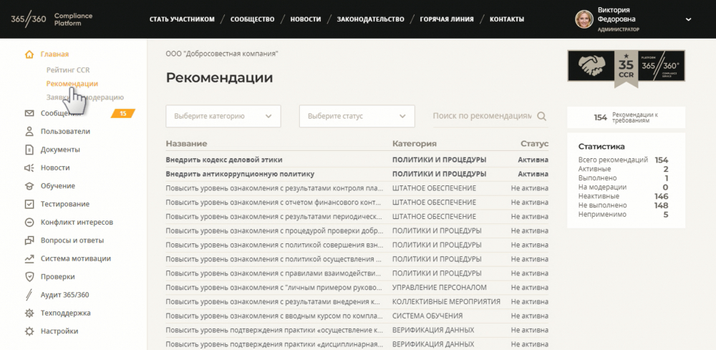Go to Горячая линия menu item
This screenshot has height=350, width=716.
(446, 19)
